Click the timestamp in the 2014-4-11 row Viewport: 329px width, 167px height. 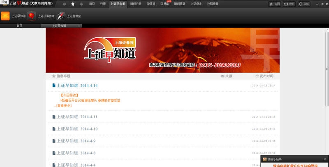[264, 117]
